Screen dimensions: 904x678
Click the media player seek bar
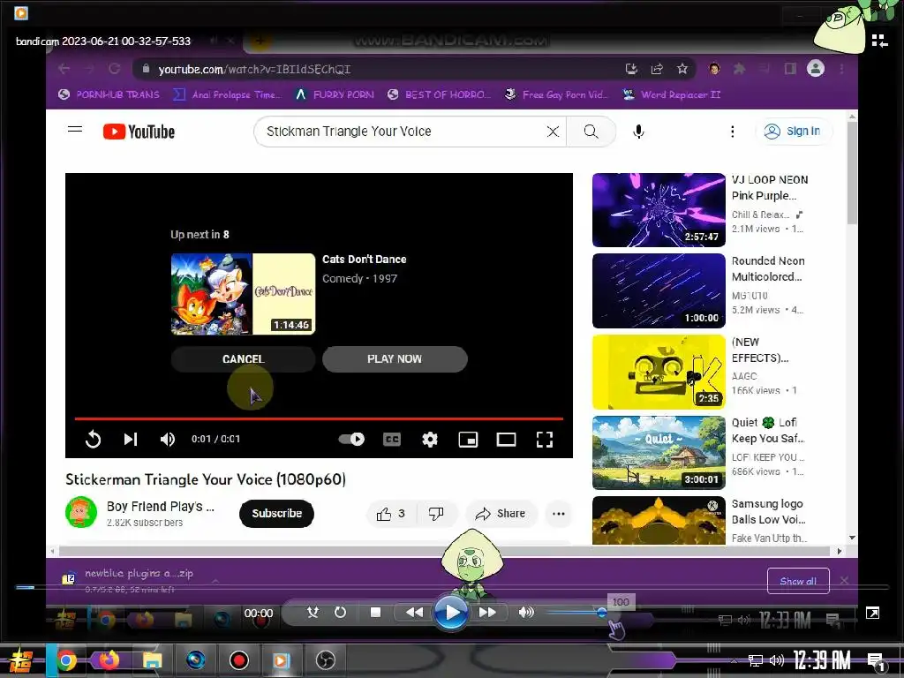point(452,587)
